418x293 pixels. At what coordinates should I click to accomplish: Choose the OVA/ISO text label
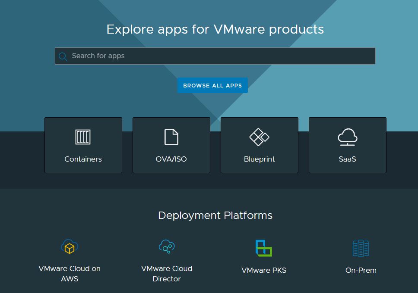click(x=171, y=159)
